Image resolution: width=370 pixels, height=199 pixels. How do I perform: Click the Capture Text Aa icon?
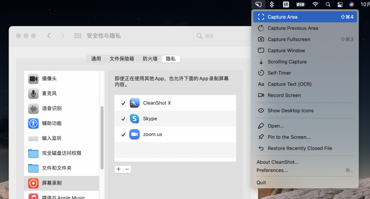(261, 84)
